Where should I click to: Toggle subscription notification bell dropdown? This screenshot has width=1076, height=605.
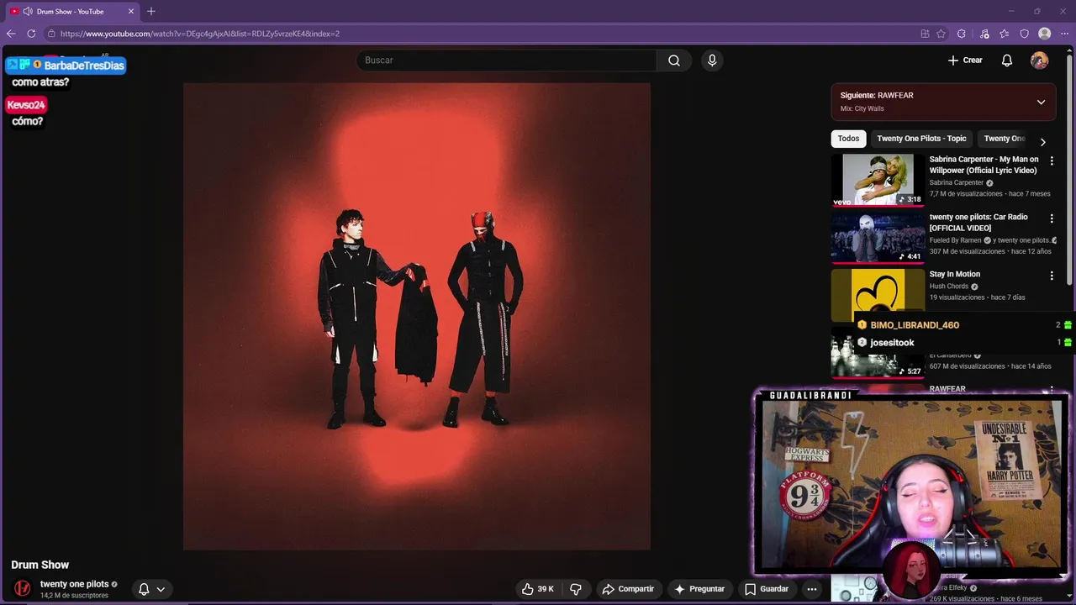click(152, 589)
